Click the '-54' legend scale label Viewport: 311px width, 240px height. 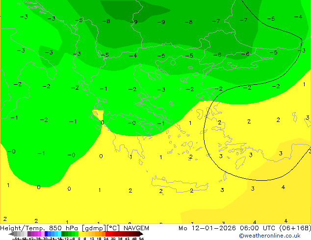(16, 239)
